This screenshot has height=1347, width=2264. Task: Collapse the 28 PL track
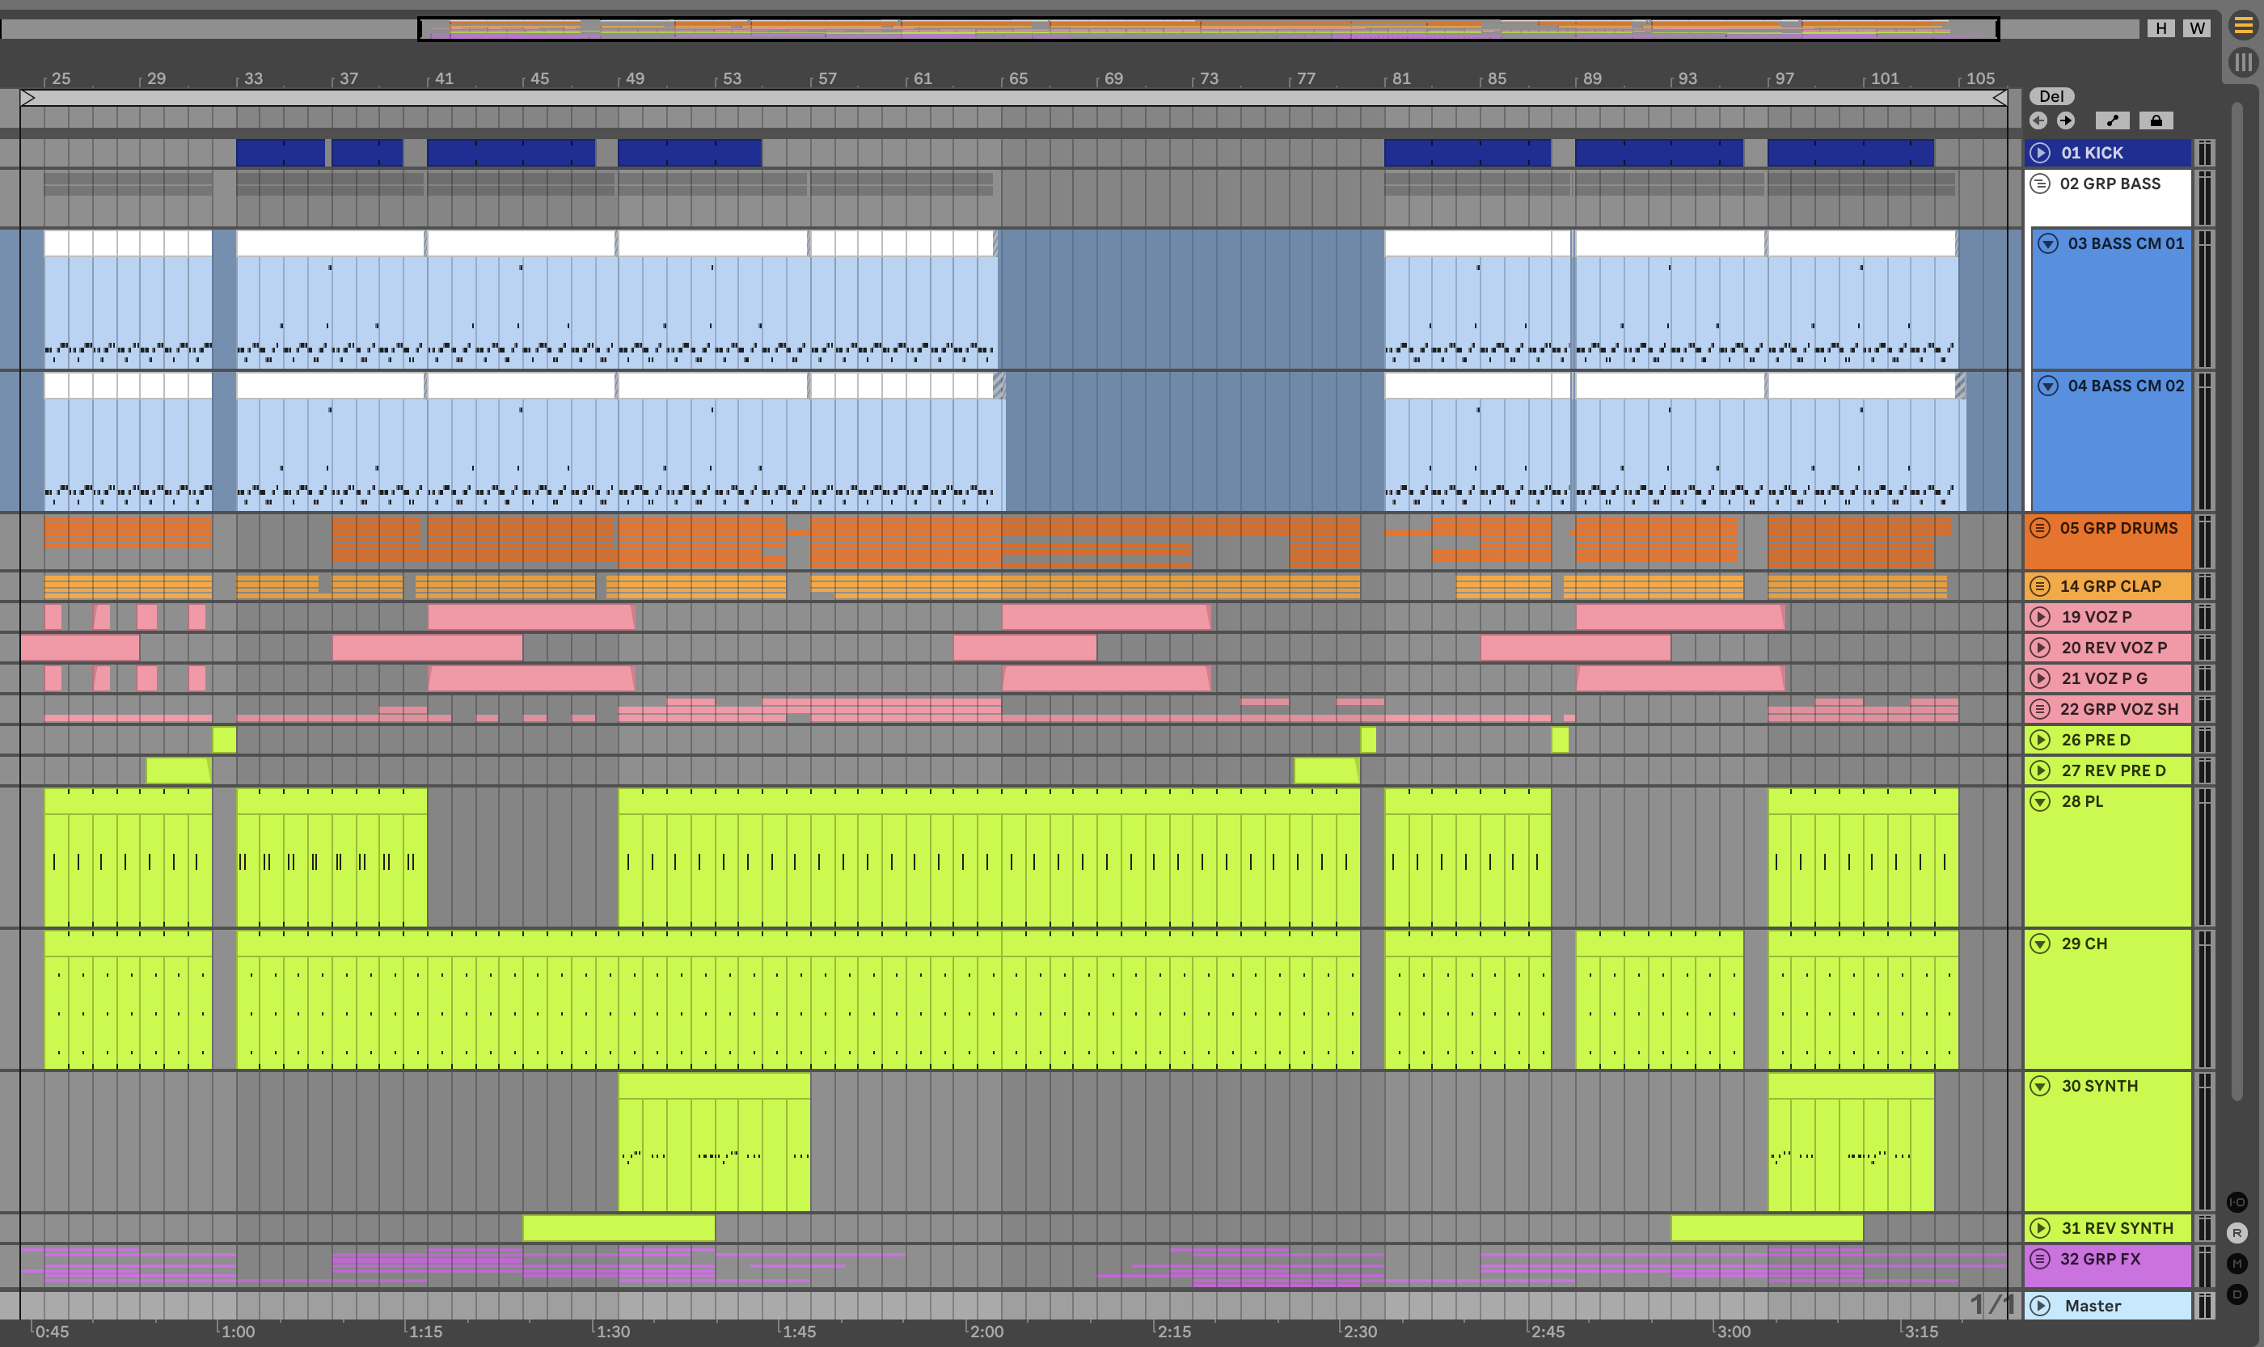coord(2040,801)
